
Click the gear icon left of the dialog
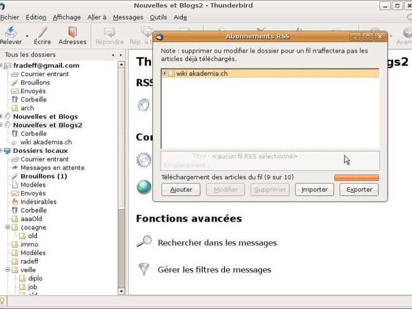(x=144, y=160)
